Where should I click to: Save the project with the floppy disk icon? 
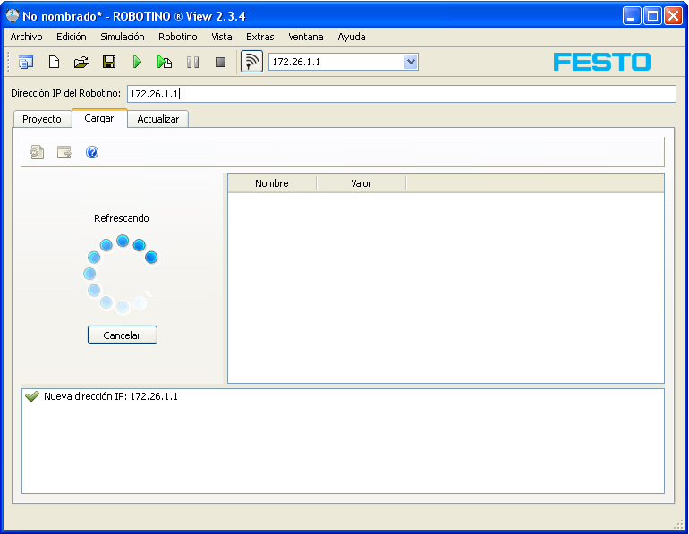pos(109,62)
